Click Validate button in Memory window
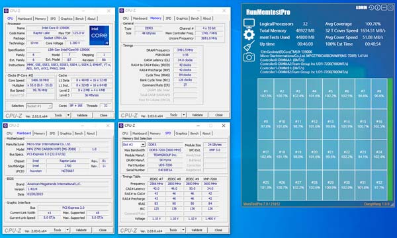 pyautogui.click(x=197, y=115)
